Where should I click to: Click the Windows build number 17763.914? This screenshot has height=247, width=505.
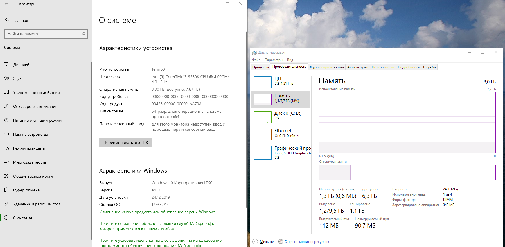(x=160, y=205)
